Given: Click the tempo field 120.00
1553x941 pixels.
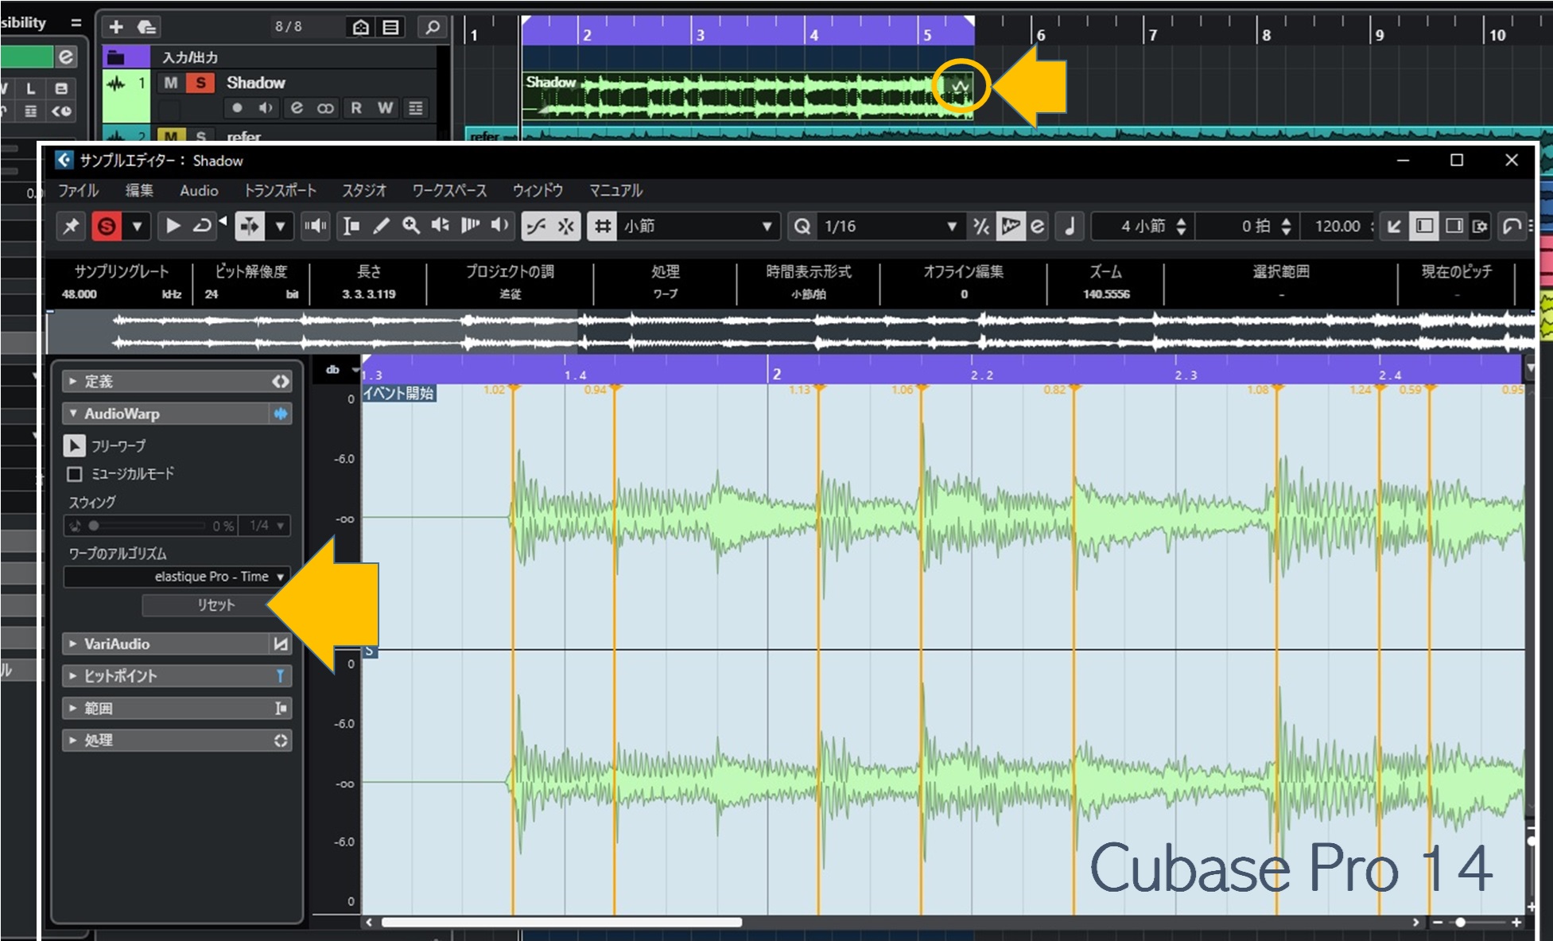Looking at the screenshot, I should 1338,227.
